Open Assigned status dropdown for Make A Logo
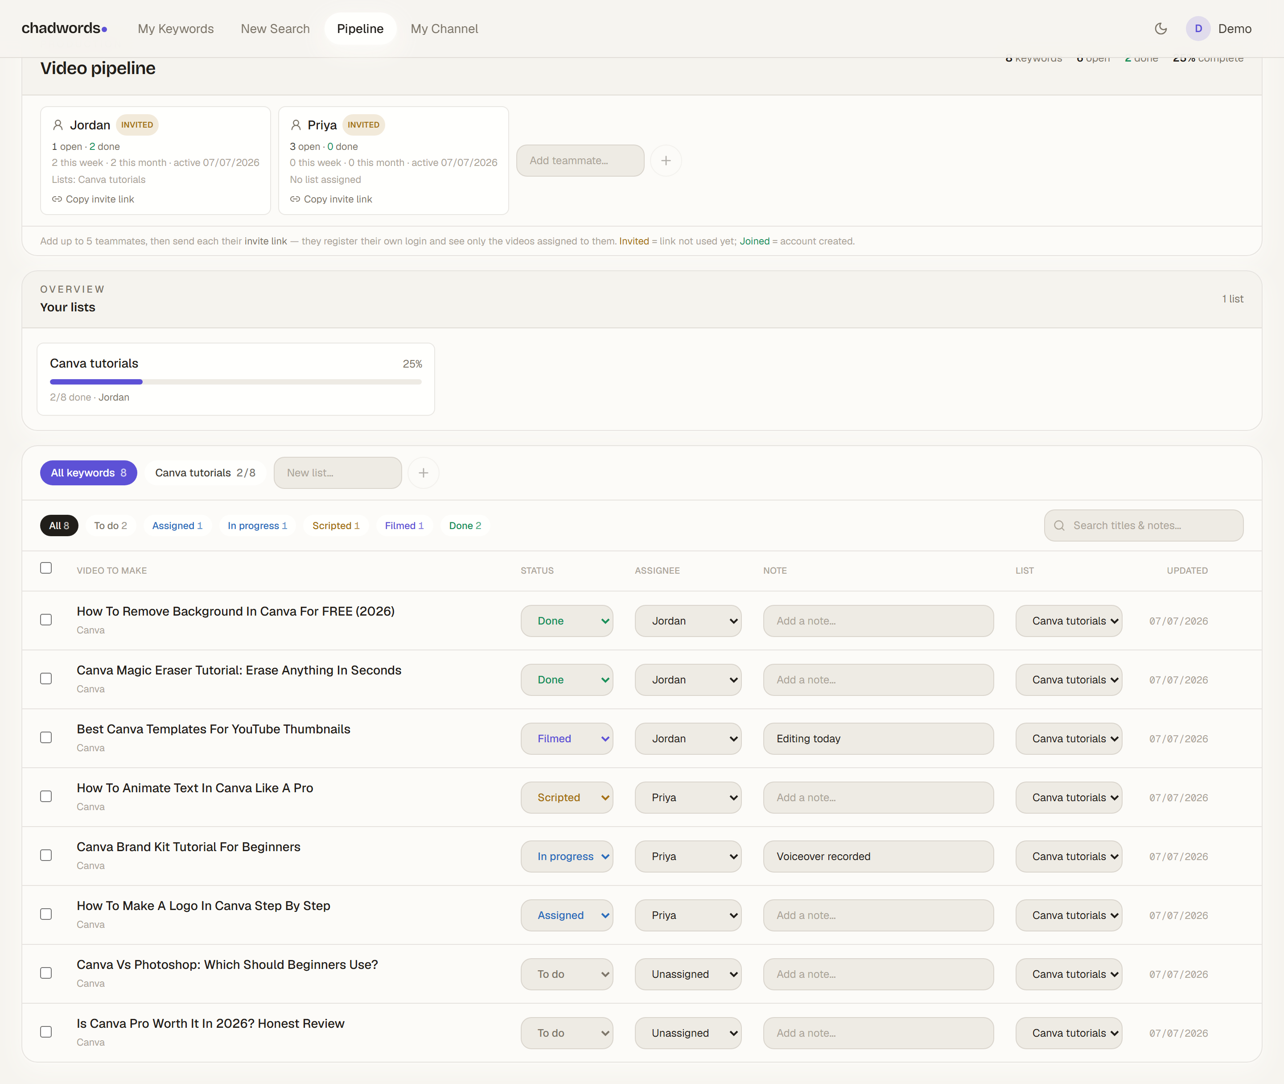 coord(567,915)
